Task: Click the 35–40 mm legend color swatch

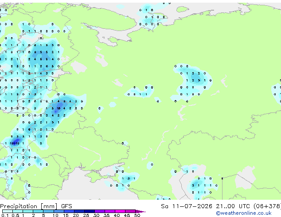Action: [x=110, y=211]
